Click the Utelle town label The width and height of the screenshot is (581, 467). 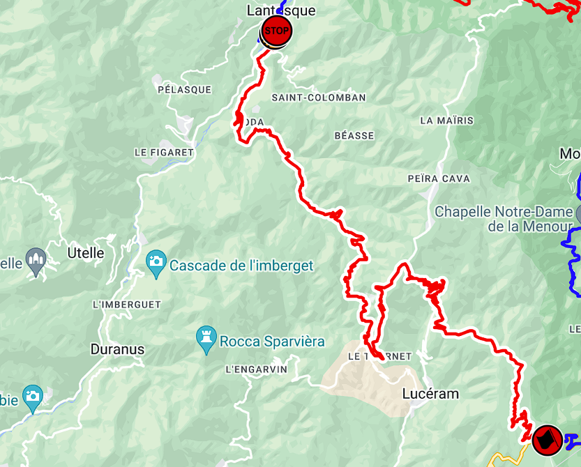(x=86, y=253)
